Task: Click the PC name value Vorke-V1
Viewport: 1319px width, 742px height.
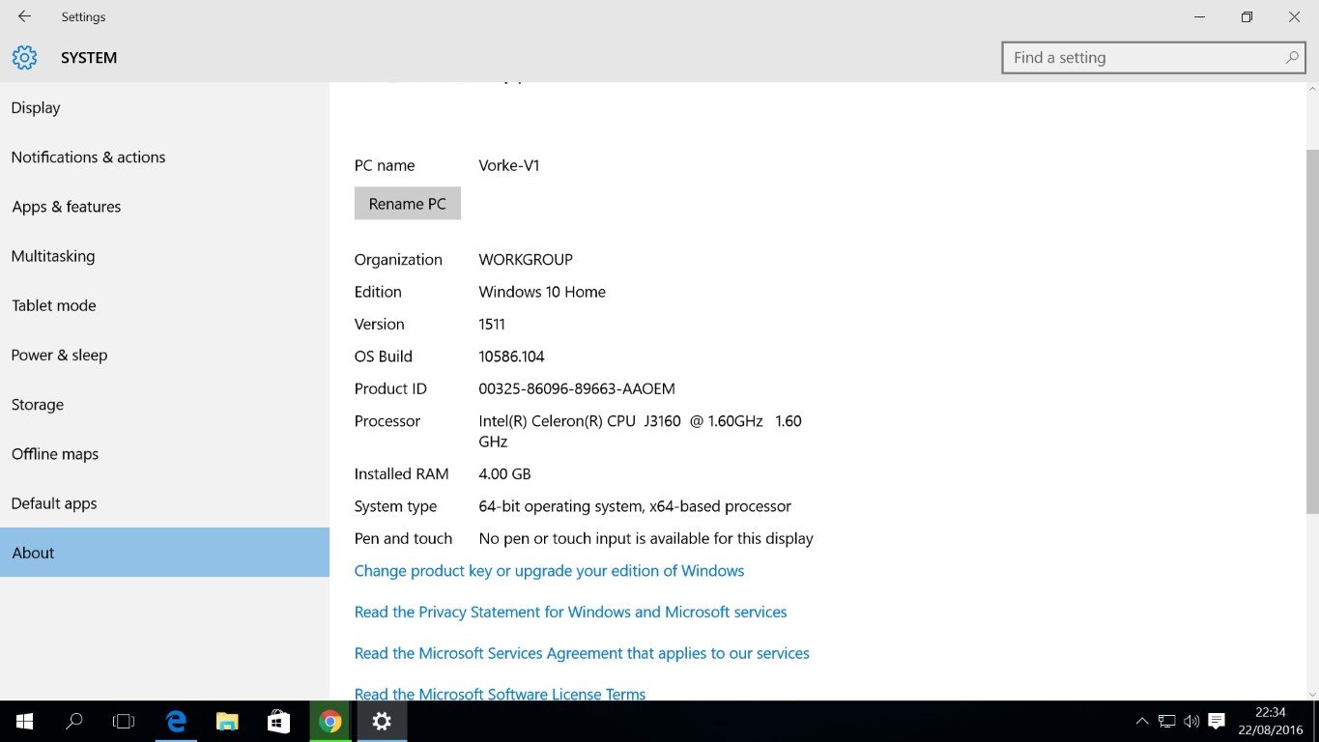Action: pos(509,165)
